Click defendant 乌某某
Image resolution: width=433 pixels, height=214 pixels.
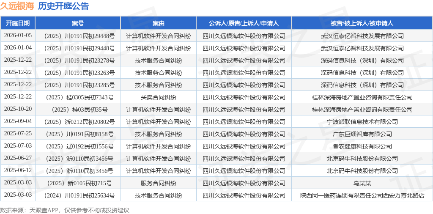click(362, 183)
